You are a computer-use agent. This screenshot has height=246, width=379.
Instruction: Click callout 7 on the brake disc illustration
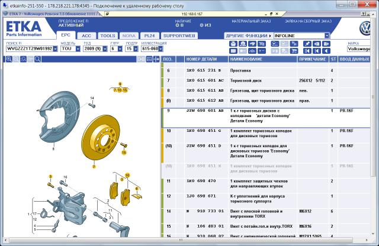94,167
